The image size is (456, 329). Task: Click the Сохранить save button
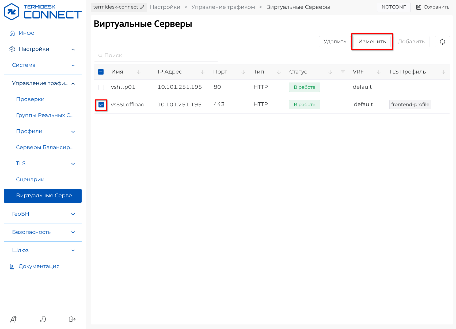[433, 7]
